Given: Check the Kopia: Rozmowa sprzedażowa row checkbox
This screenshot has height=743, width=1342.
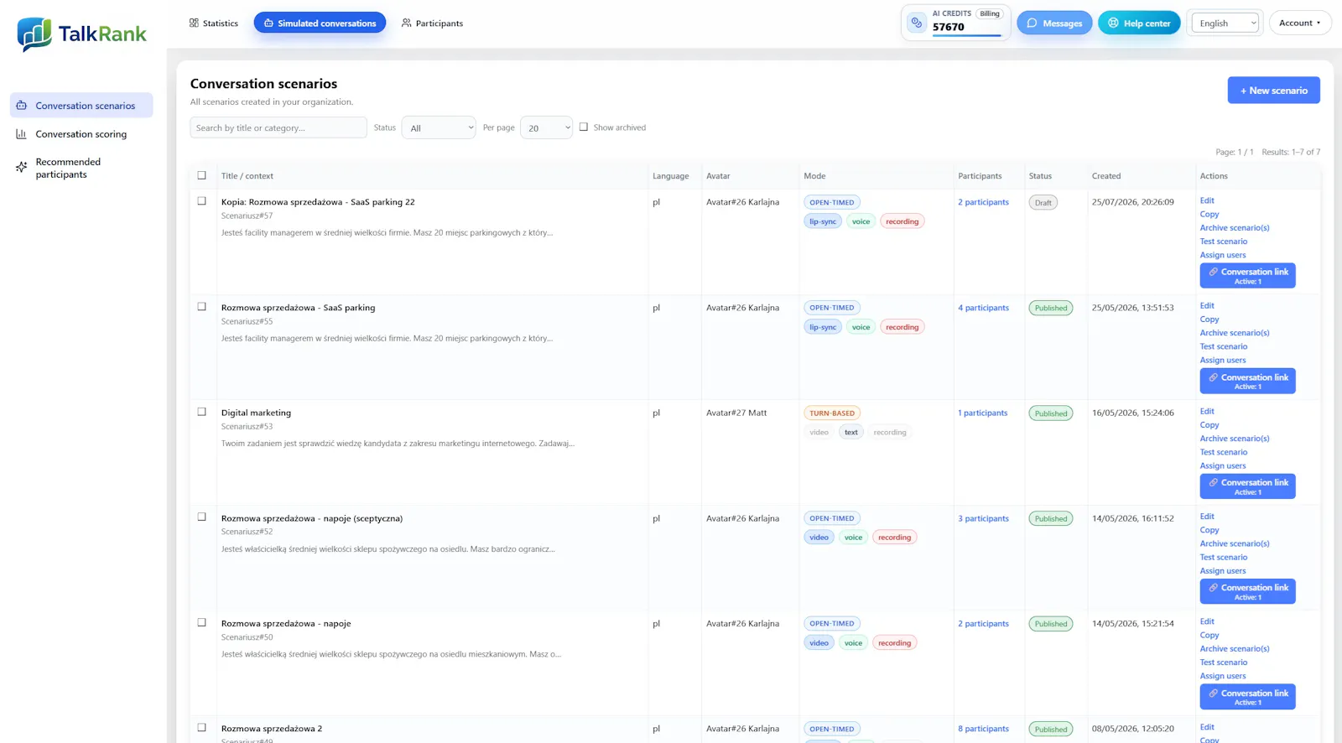Looking at the screenshot, I should click(x=201, y=201).
